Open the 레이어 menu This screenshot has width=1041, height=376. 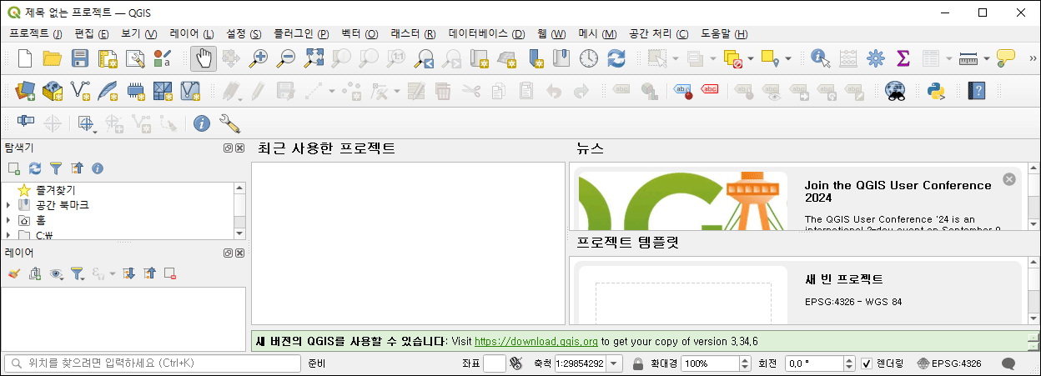(x=191, y=33)
